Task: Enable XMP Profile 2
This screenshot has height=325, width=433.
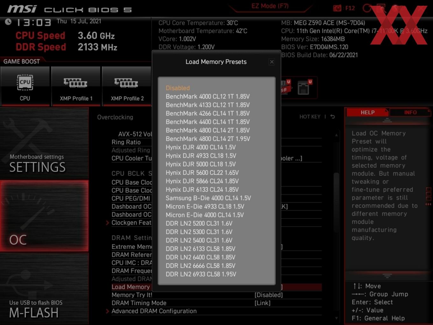Action: [x=127, y=86]
